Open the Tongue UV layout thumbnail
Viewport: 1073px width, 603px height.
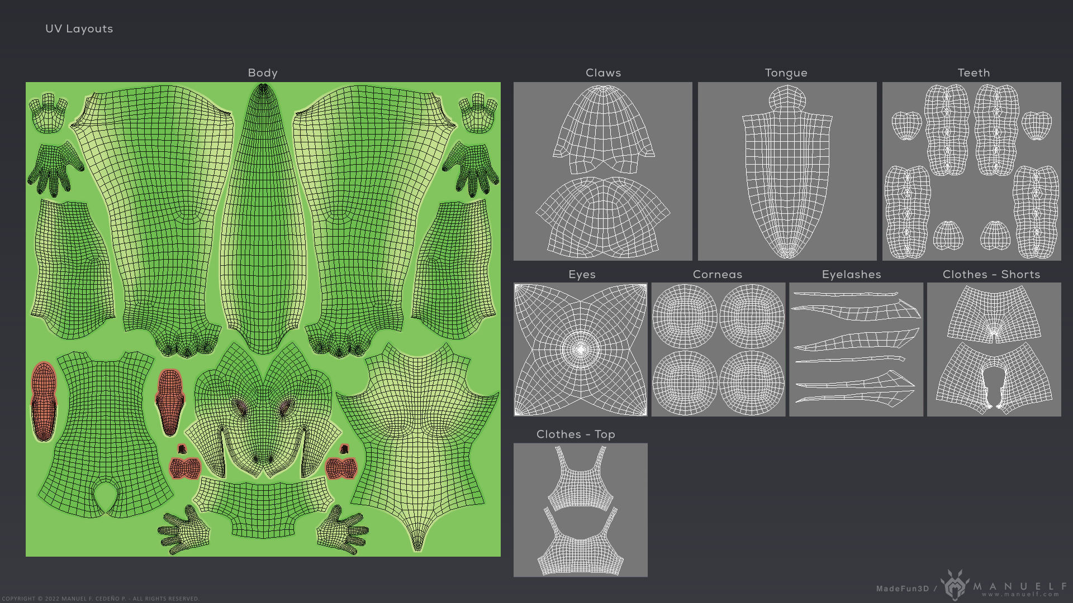(x=787, y=171)
